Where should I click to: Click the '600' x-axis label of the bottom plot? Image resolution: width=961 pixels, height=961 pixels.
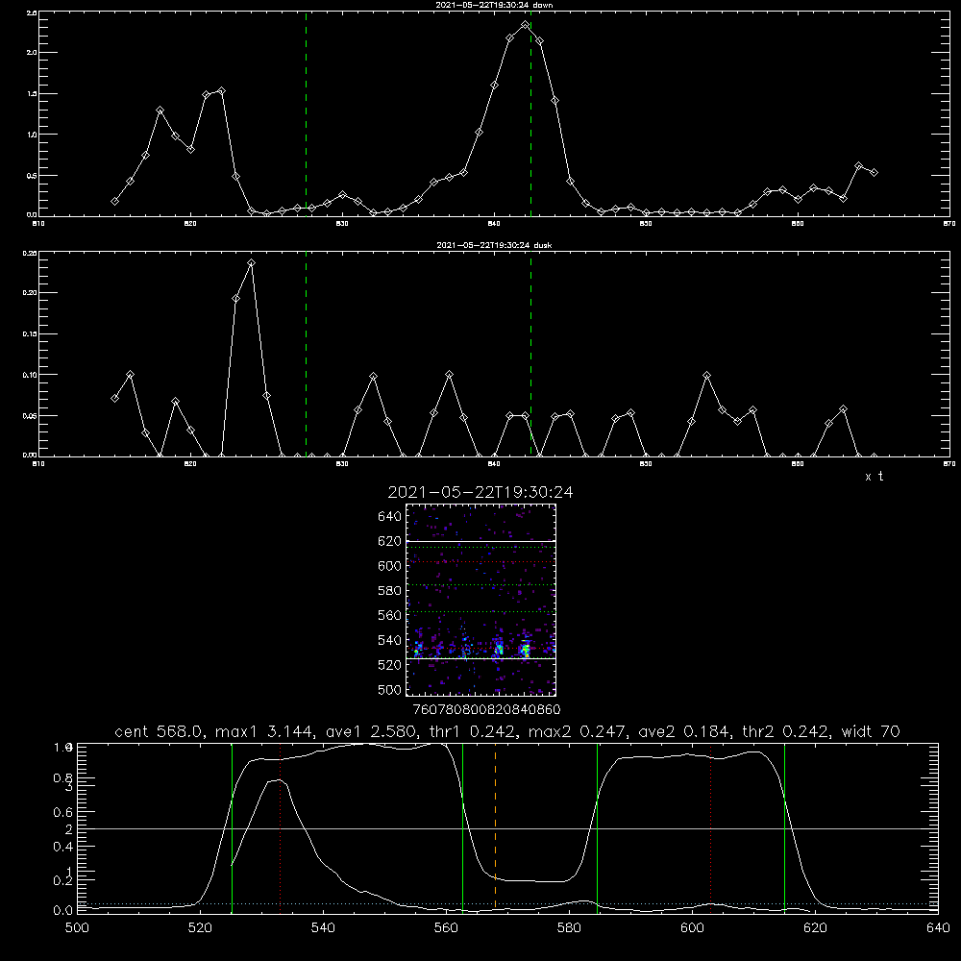[x=693, y=928]
